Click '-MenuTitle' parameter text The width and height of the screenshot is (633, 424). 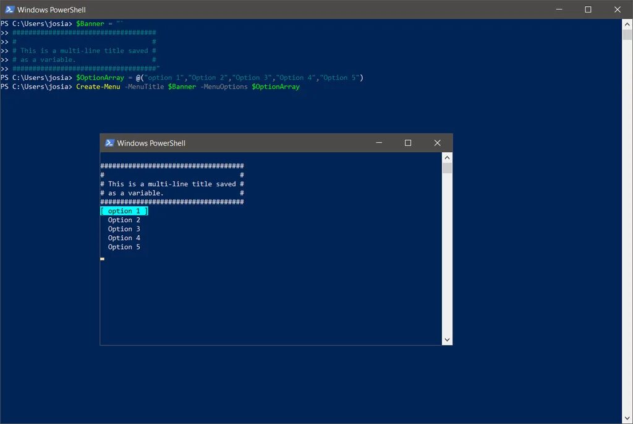pyautogui.click(x=144, y=87)
